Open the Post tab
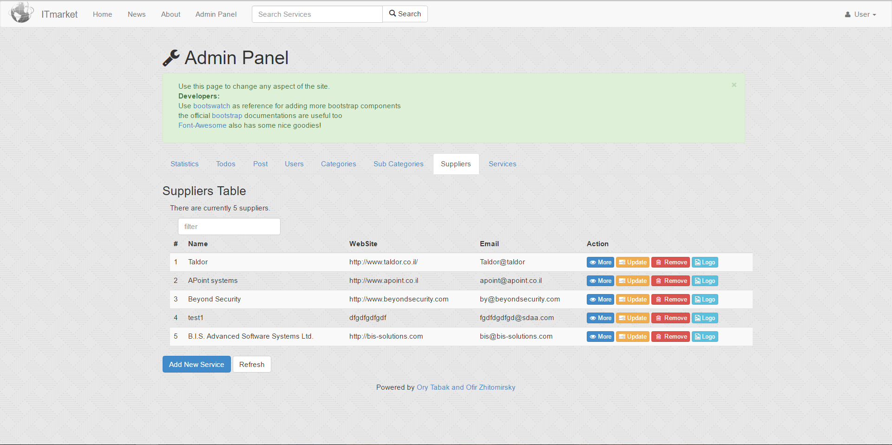 260,164
